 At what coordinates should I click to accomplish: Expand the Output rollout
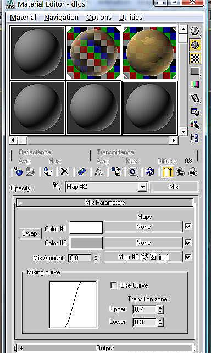105,348
